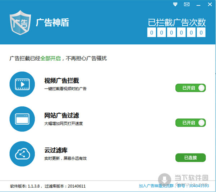Click the 网站广告过滤 heading
This screenshot has height=192, width=216.
[x=62, y=116]
